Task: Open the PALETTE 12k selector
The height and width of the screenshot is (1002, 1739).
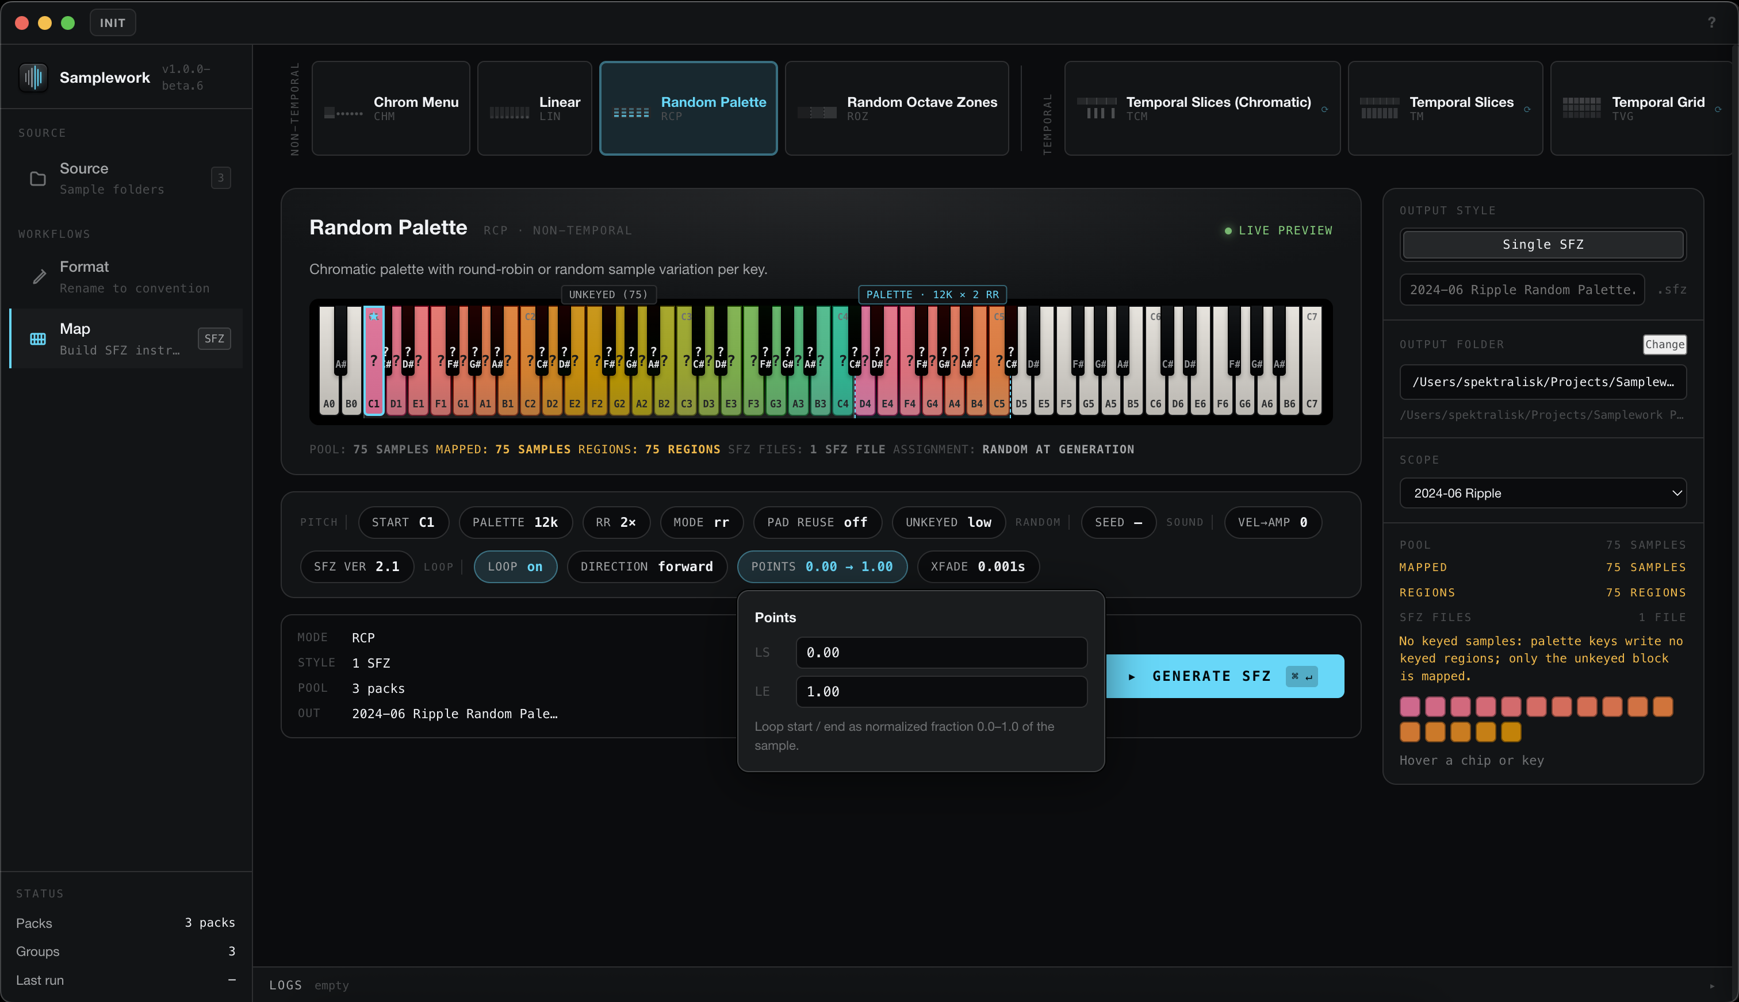Action: click(x=515, y=522)
